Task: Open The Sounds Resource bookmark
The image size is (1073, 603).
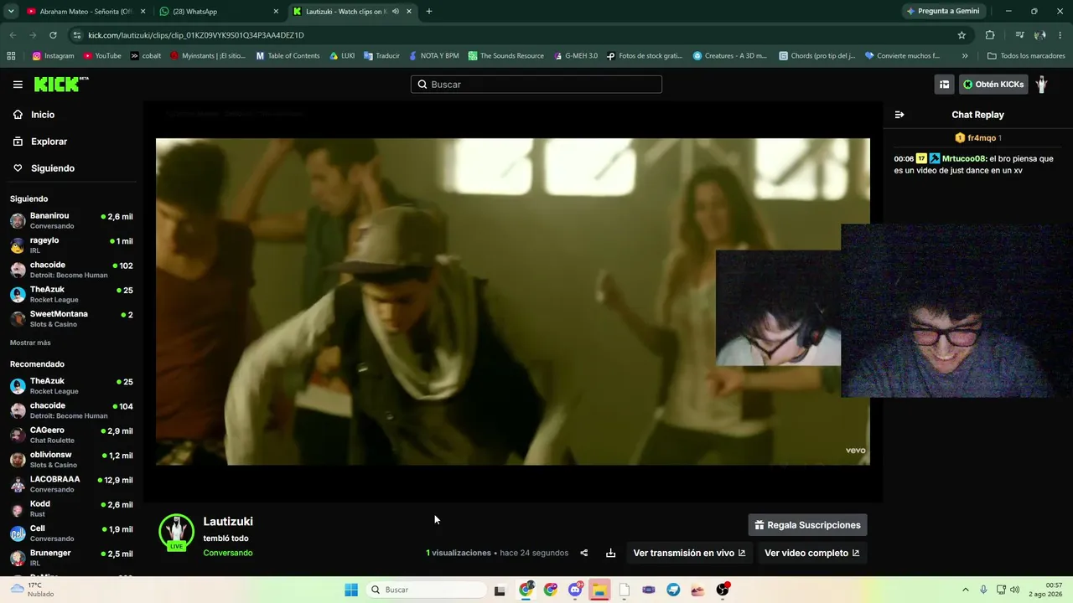Action: 506,56
